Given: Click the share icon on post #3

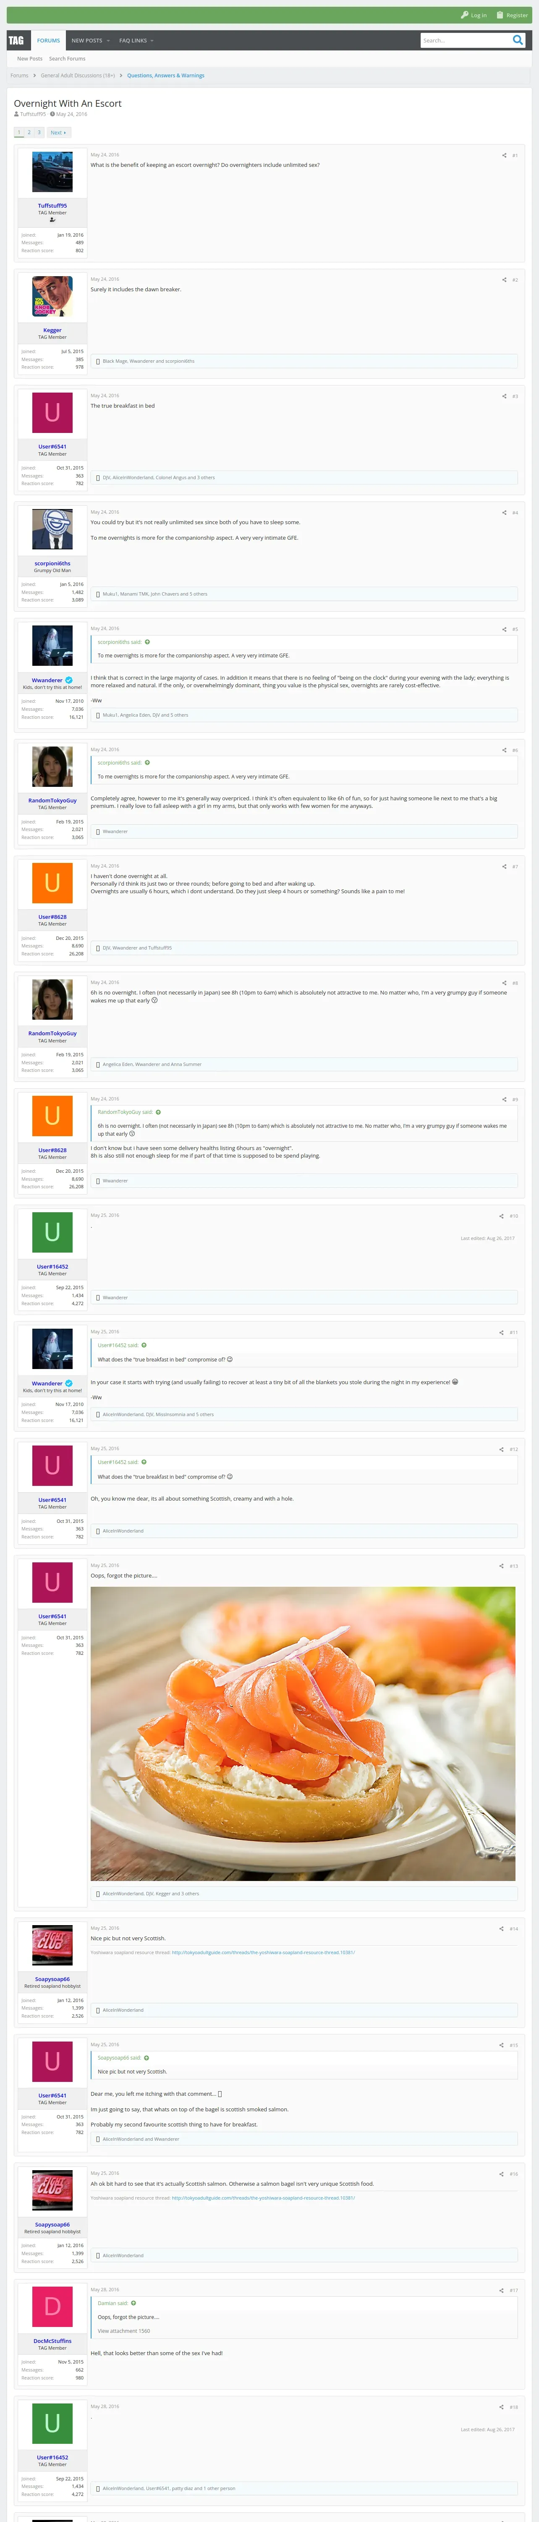Looking at the screenshot, I should tap(505, 396).
